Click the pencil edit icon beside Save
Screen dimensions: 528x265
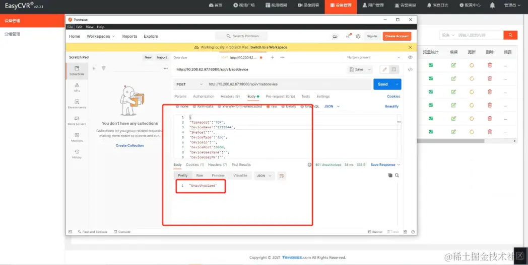pos(384,69)
